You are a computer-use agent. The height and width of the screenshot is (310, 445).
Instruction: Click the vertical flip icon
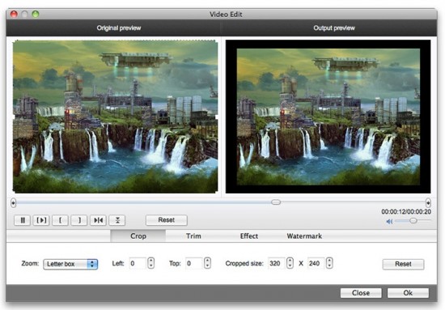coord(117,220)
